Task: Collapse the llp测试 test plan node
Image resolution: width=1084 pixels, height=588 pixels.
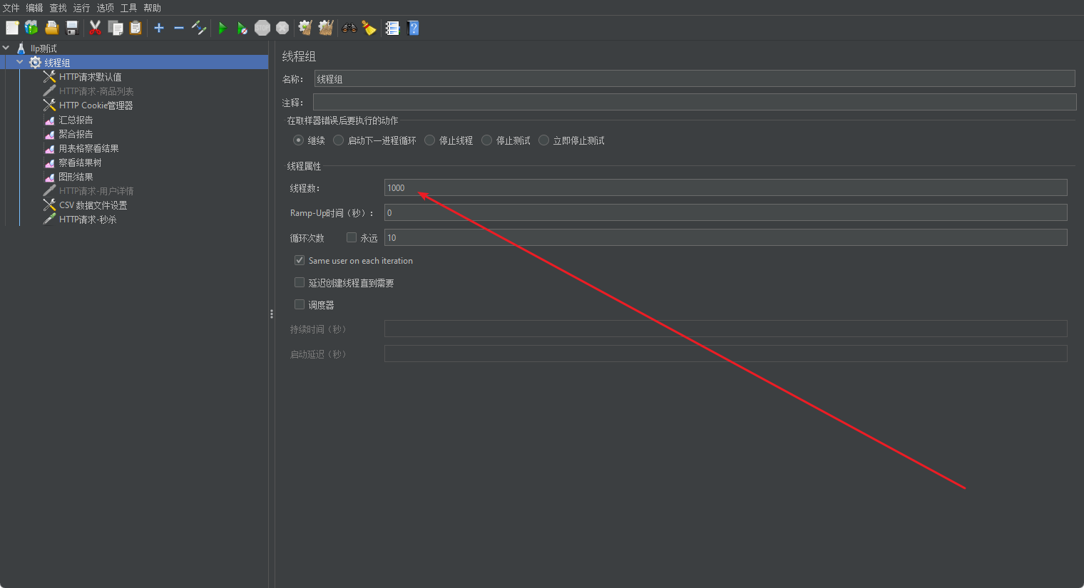Action: pyautogui.click(x=6, y=48)
